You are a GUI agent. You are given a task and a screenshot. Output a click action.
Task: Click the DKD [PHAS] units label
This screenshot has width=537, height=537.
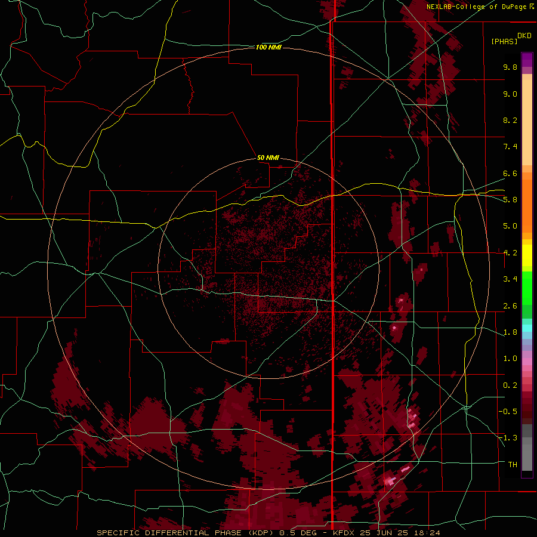tap(511, 38)
